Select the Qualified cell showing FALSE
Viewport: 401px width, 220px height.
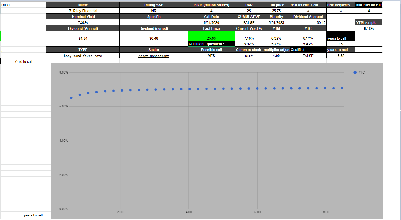pos(308,56)
